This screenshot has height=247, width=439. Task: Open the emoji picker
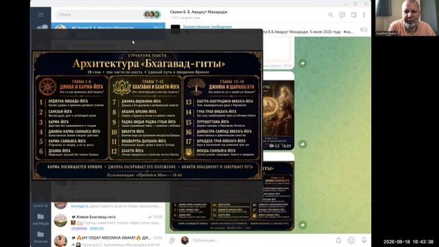(351, 240)
